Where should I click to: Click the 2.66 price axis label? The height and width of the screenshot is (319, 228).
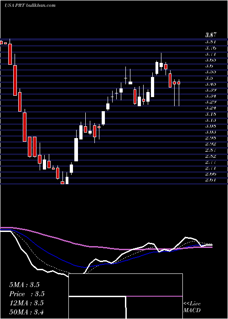pos(211,174)
